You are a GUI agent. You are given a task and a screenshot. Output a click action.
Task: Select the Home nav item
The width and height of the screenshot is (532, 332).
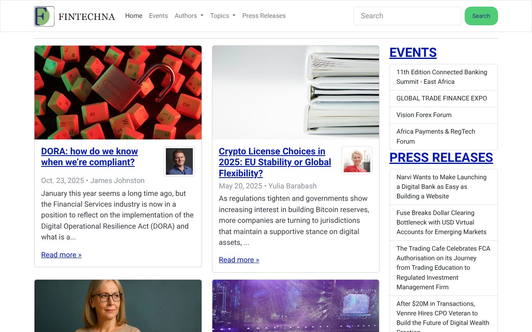point(133,16)
